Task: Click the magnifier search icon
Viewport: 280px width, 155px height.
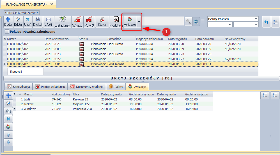Action: (x=188, y=21)
